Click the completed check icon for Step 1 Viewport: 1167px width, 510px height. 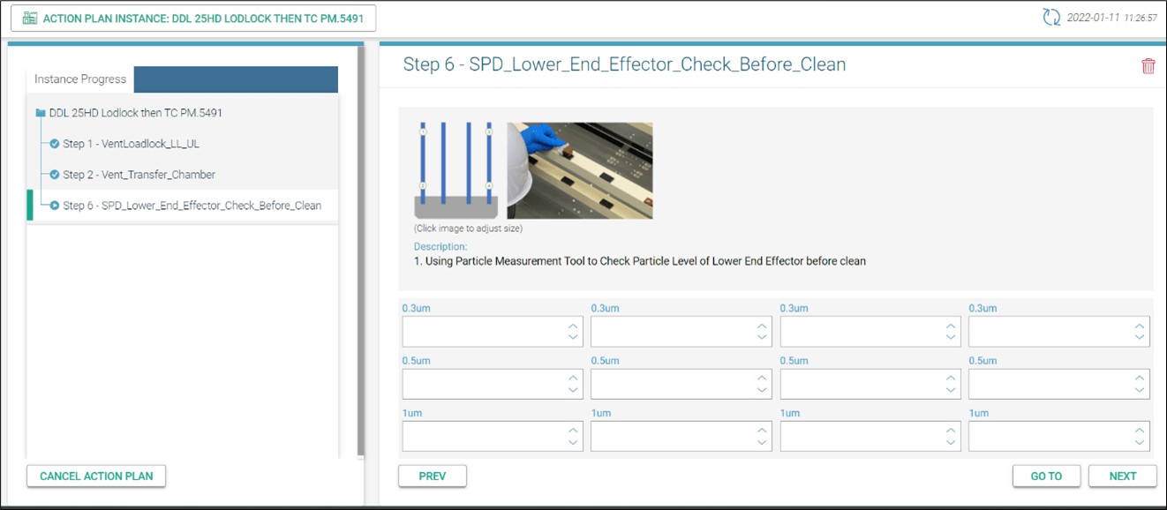point(55,144)
